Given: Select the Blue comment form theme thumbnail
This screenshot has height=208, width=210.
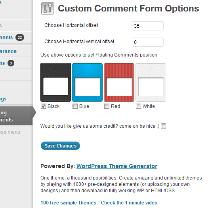Looking at the screenshot, I should pos(87,82).
